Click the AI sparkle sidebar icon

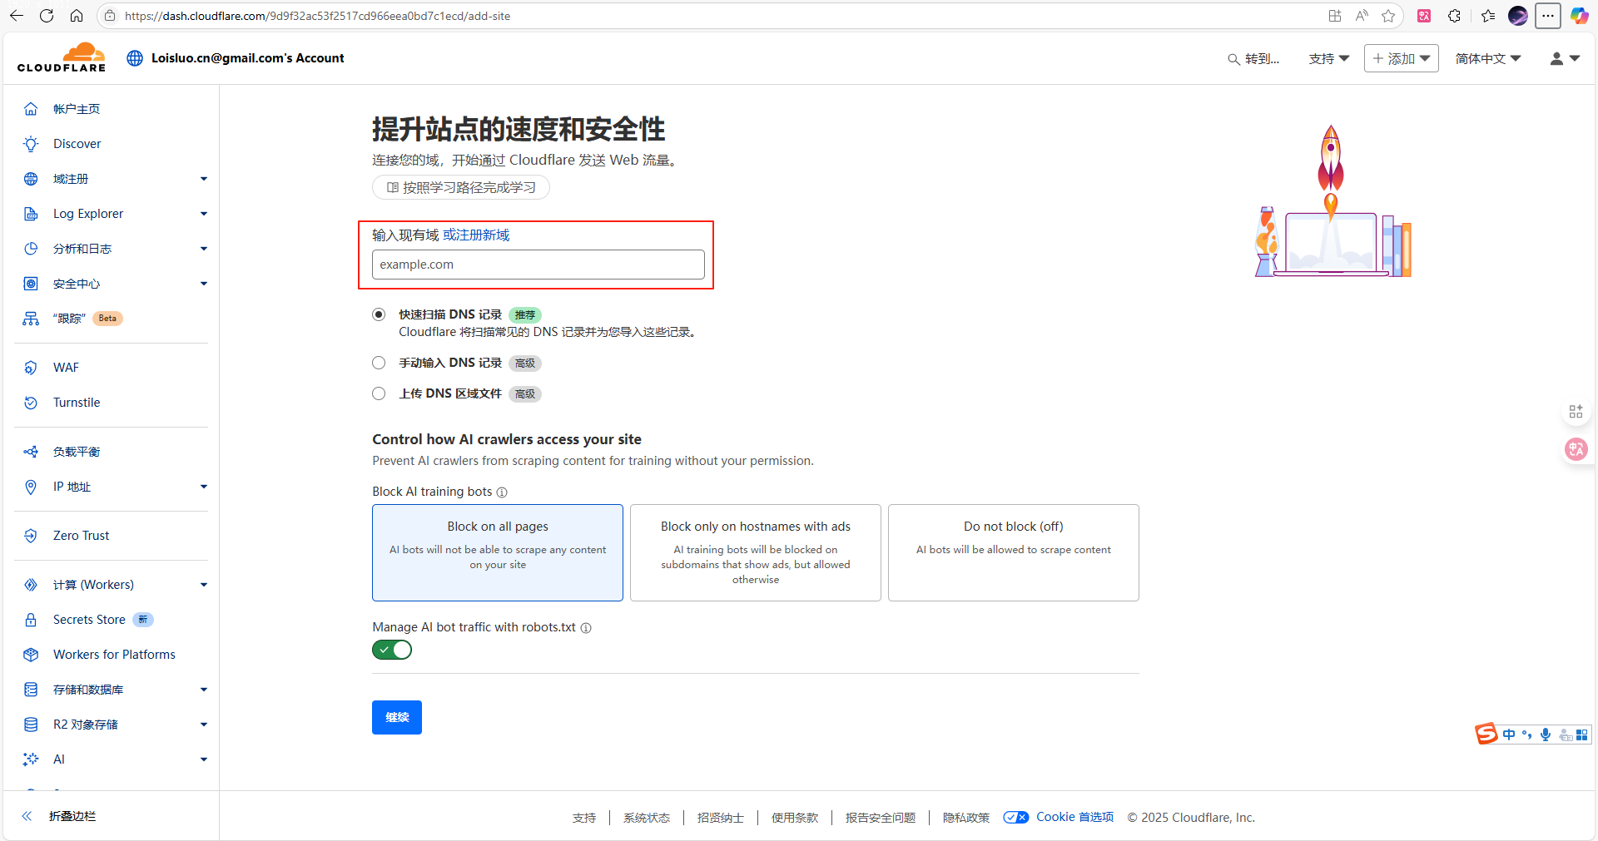(31, 759)
